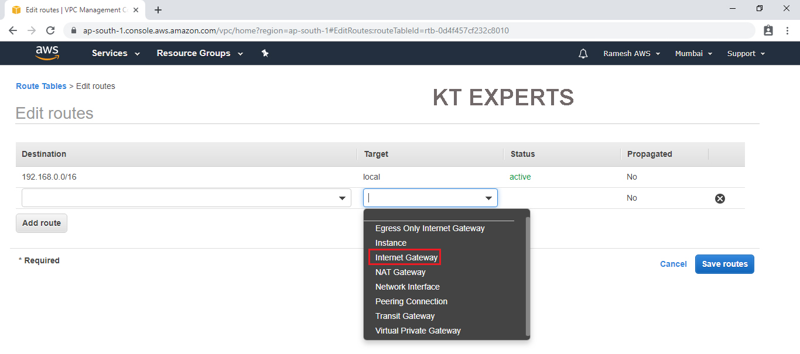
Task: Open the Chrome three-dot menu
Action: (787, 30)
